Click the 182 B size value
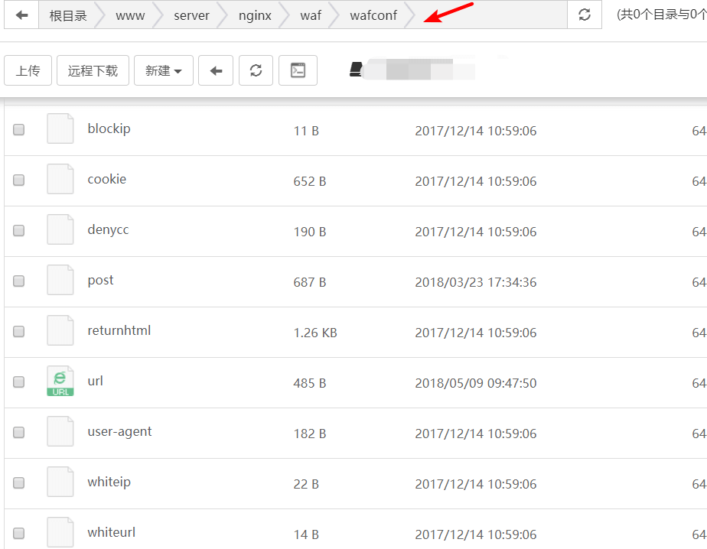Screen dimensions: 707x549 click(x=310, y=434)
